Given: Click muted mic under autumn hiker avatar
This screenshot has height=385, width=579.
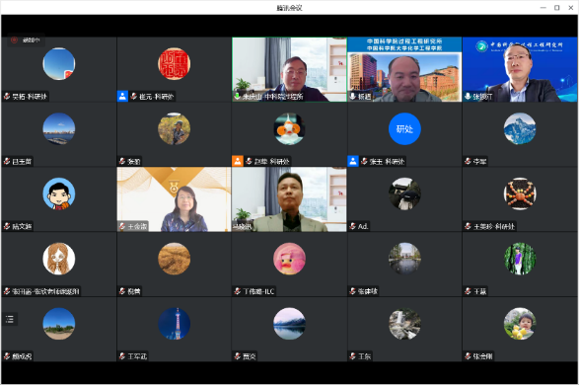Looking at the screenshot, I should click(x=122, y=162).
